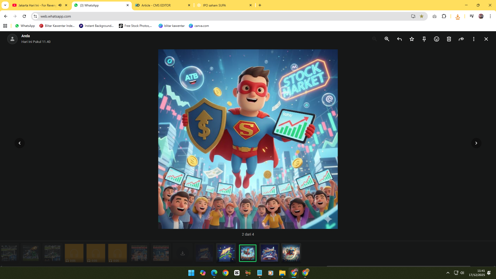The image size is (496, 279).
Task: Forward the image message
Action: 461,39
